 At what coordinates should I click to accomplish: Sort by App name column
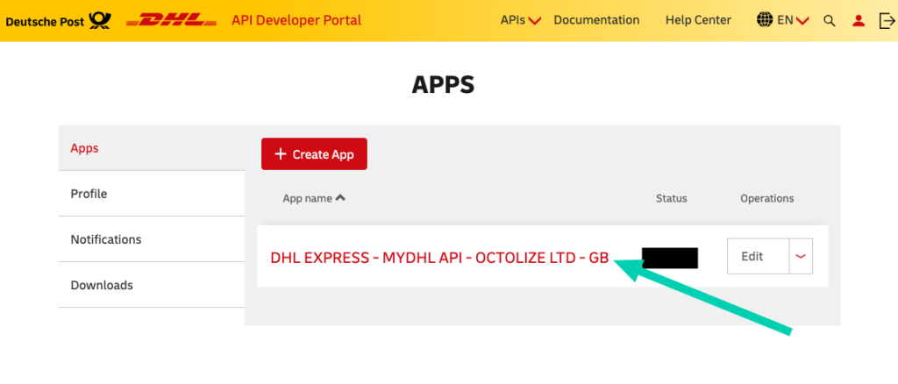click(x=314, y=199)
